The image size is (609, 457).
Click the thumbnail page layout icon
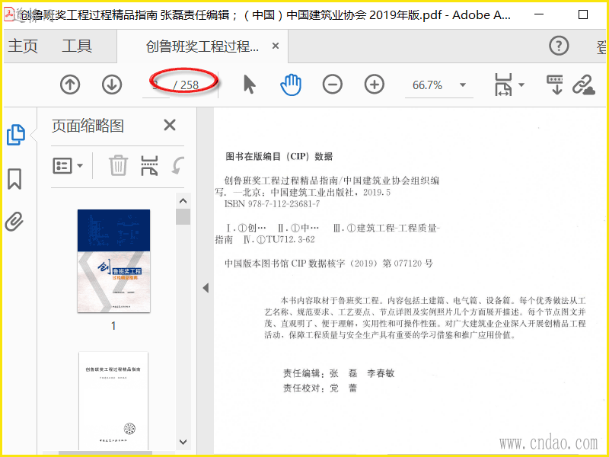(149, 165)
